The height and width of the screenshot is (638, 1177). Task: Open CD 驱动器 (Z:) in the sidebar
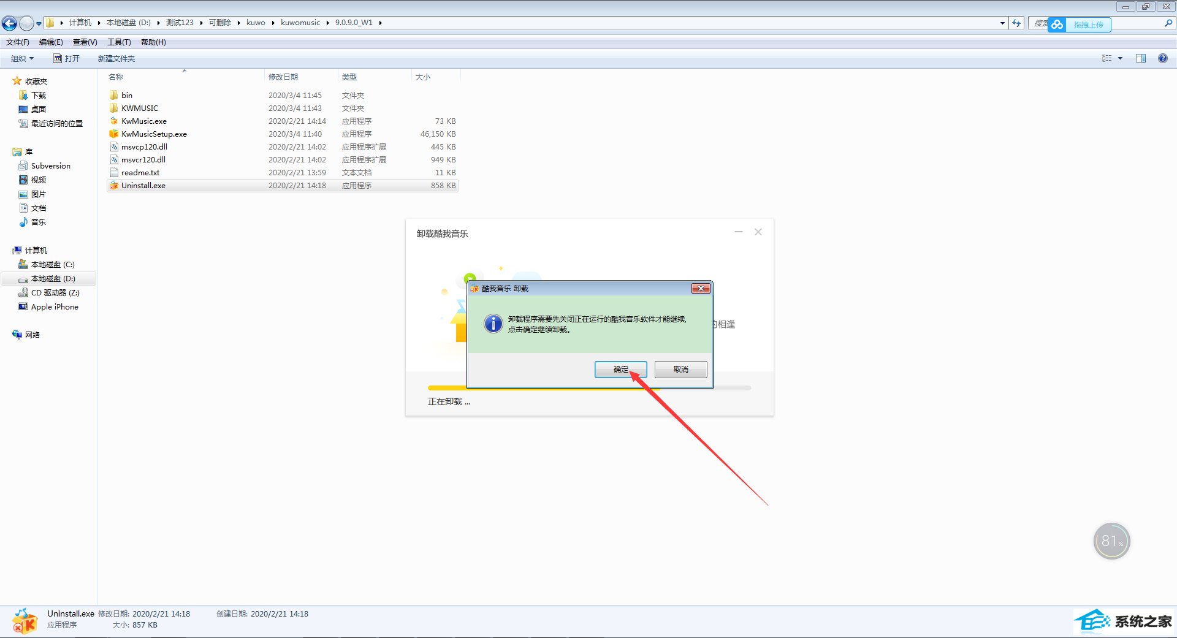point(55,293)
